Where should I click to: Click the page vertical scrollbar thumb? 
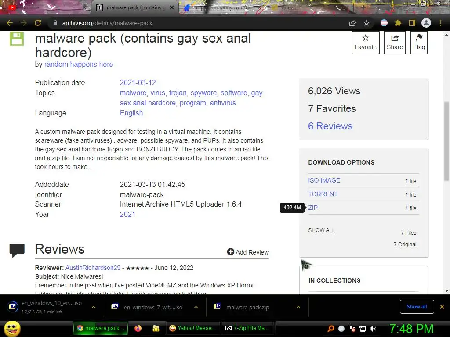446,141
